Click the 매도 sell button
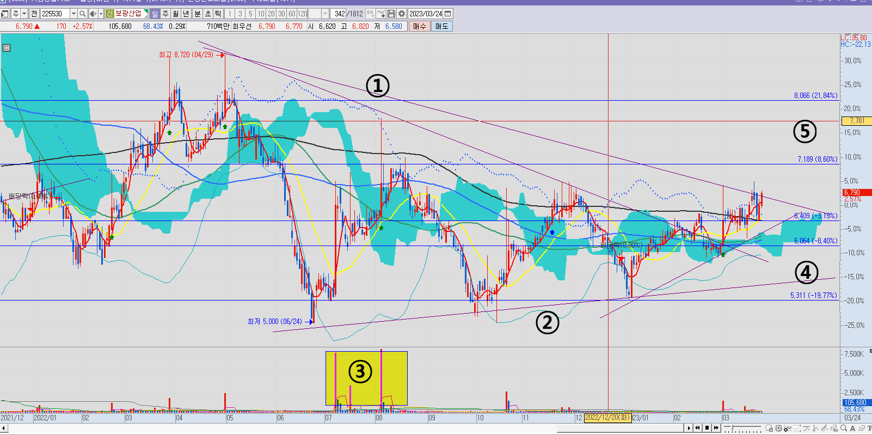The image size is (872, 435). pos(441,26)
